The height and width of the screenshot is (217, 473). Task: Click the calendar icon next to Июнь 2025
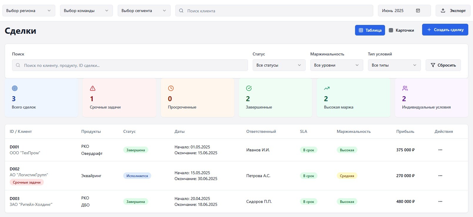[x=418, y=11]
